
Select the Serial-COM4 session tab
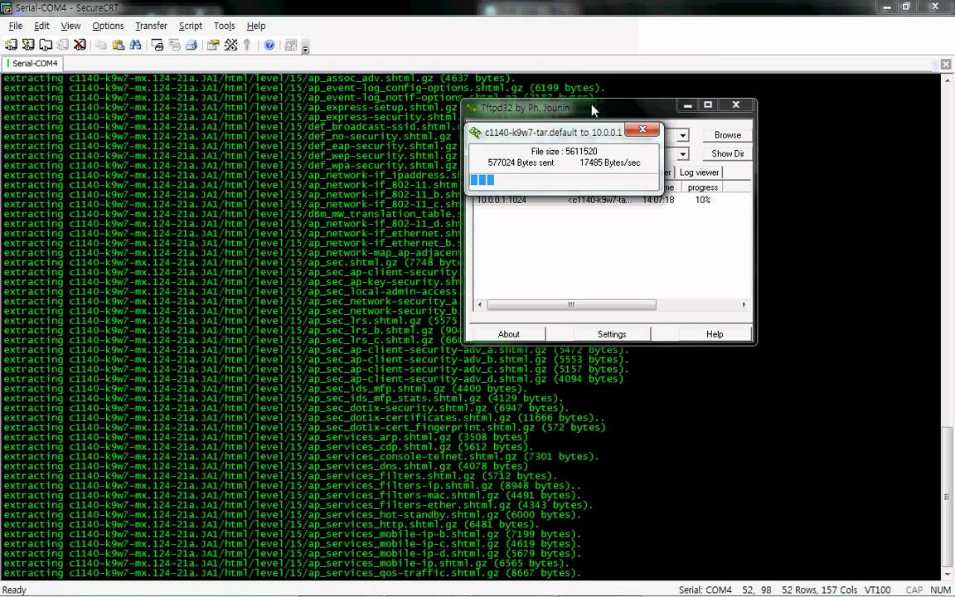tap(32, 63)
